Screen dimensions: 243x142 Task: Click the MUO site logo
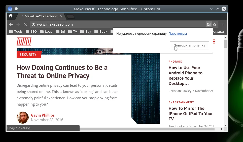(24, 41)
